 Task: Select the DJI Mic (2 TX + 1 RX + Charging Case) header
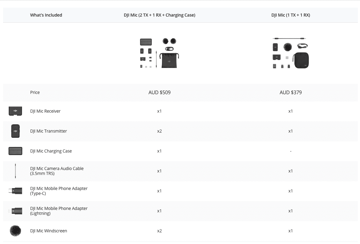pyautogui.click(x=159, y=15)
